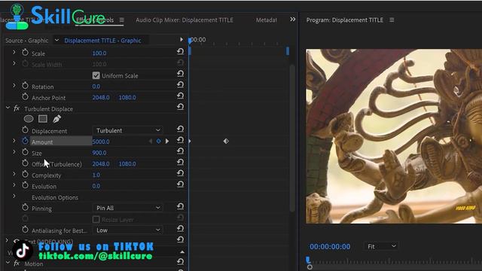Expand the Complexity property
The image size is (482, 271).
tap(14, 174)
